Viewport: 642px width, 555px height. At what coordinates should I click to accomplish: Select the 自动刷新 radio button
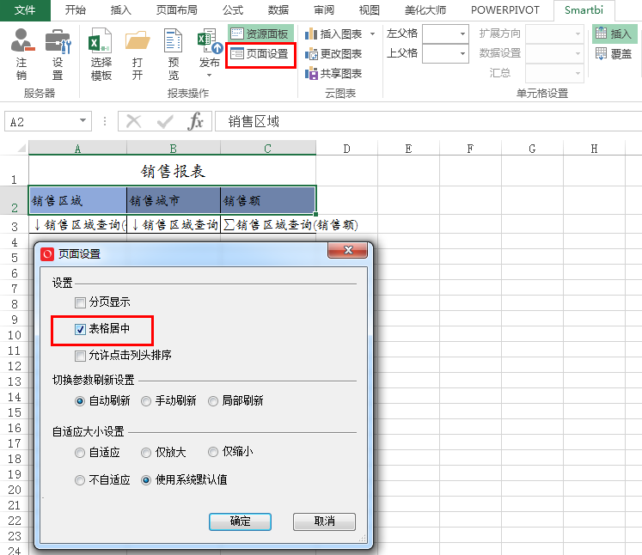[80, 401]
